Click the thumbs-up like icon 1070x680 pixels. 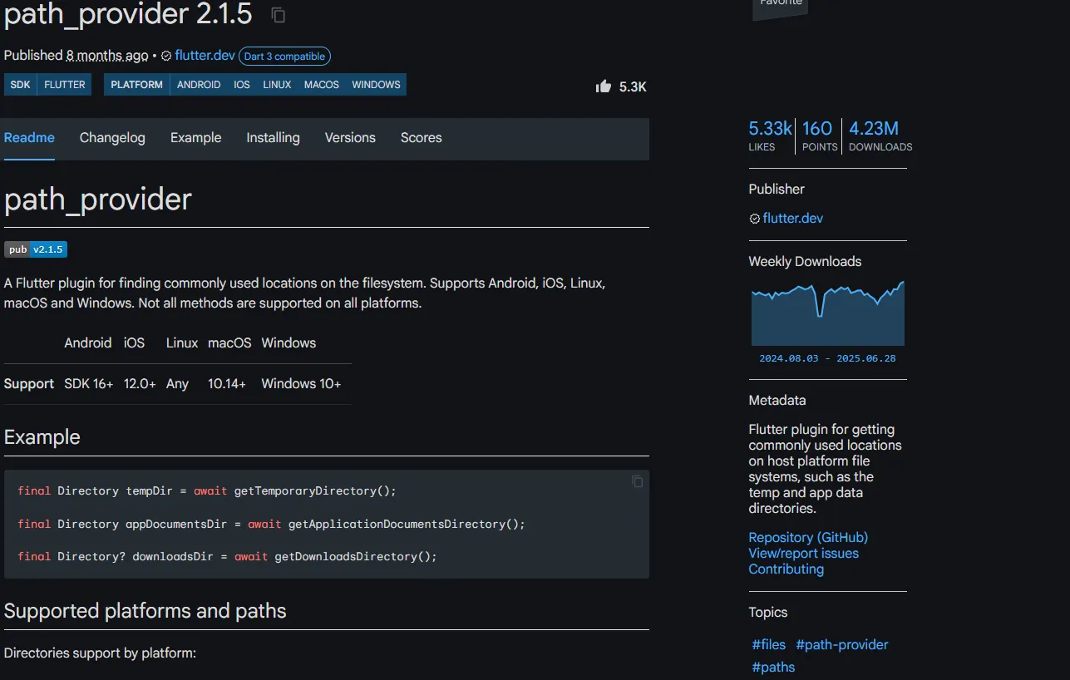(x=604, y=86)
